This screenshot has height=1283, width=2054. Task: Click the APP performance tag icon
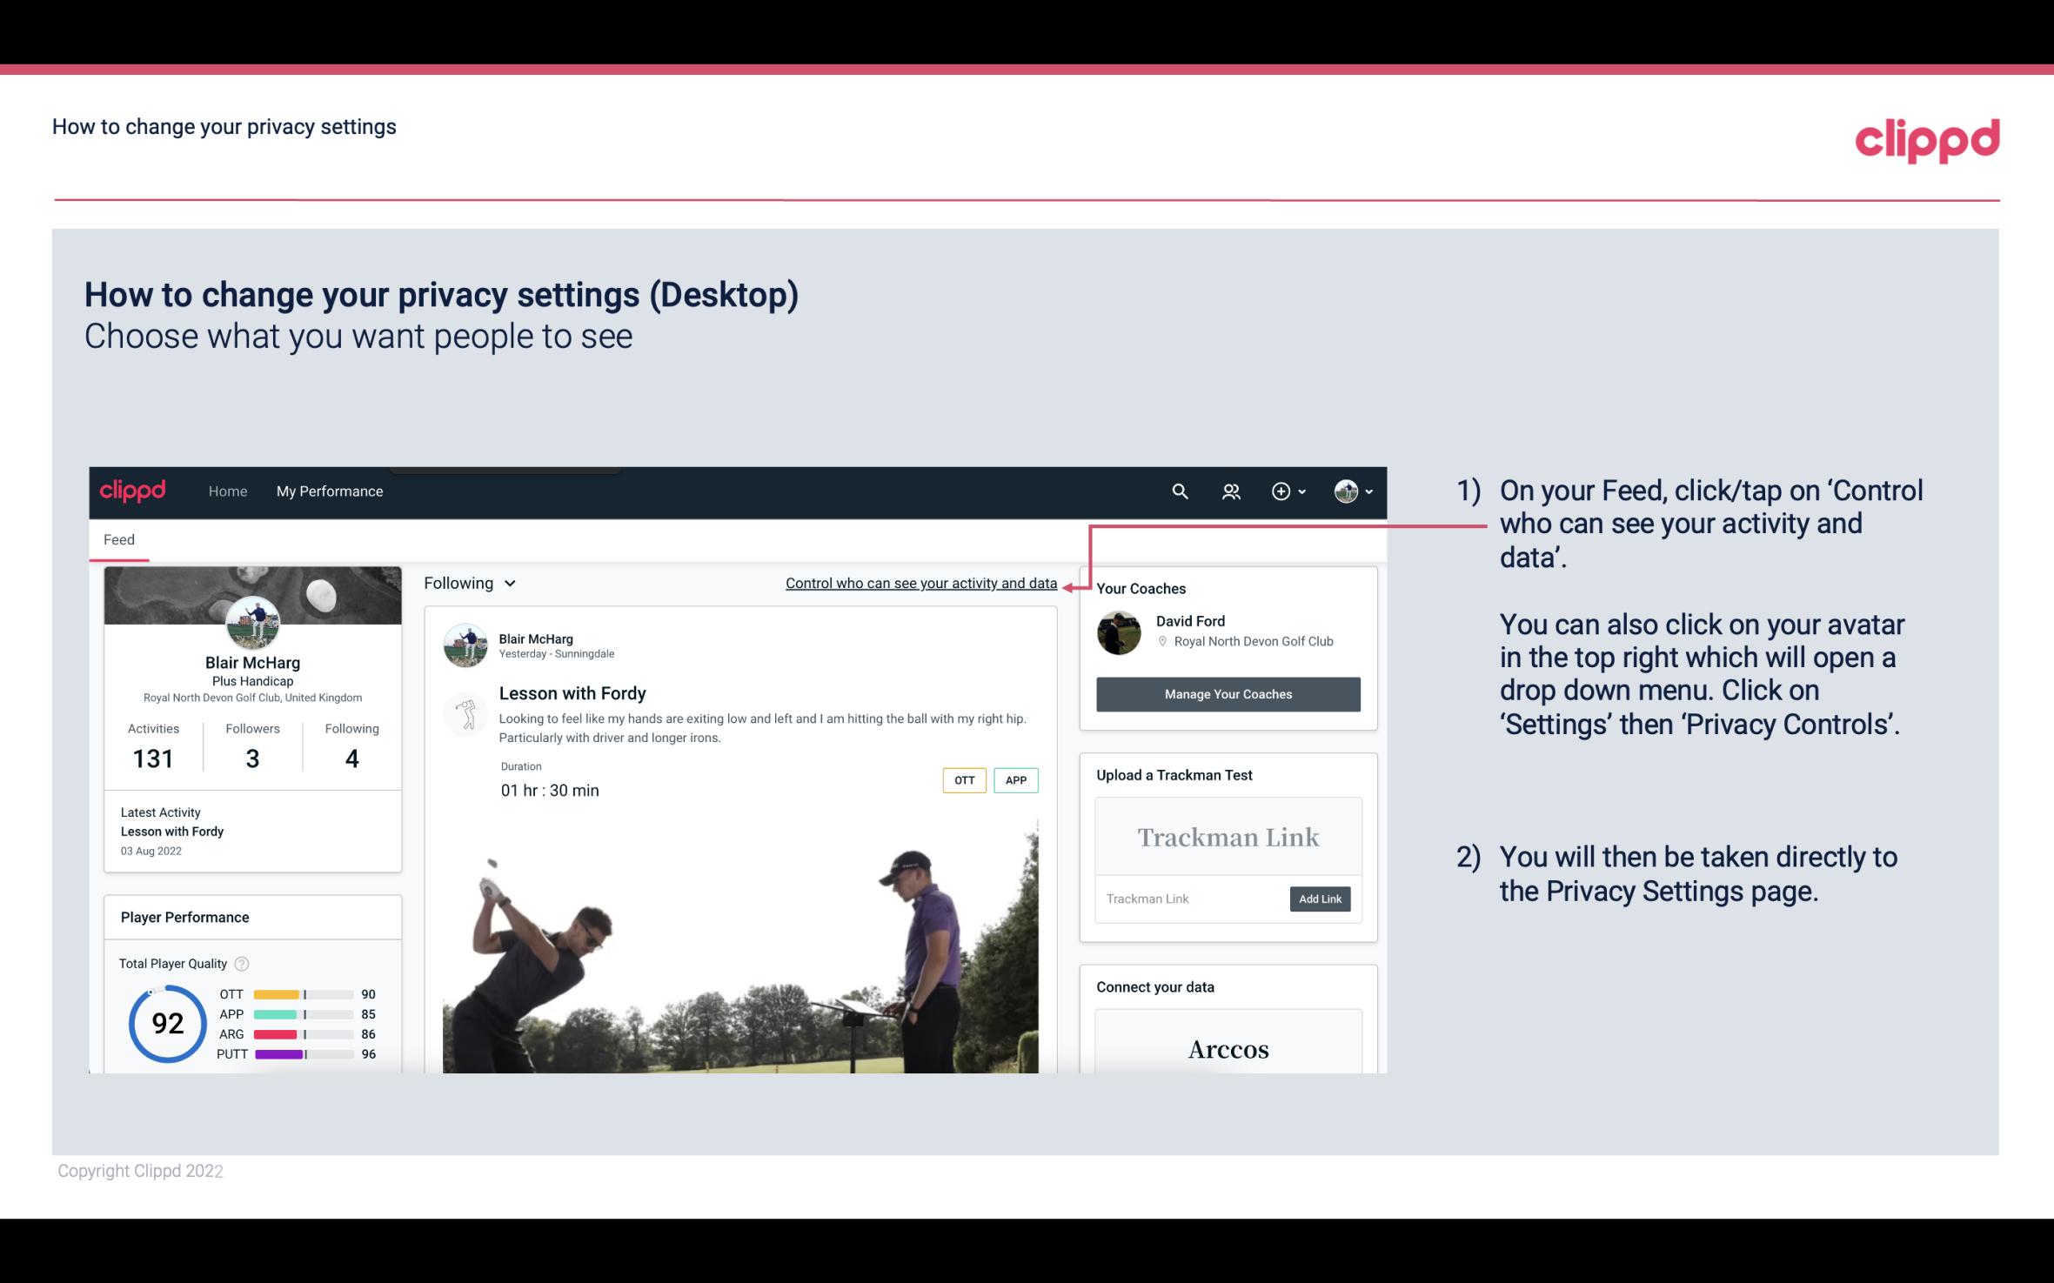pyautogui.click(x=1017, y=780)
